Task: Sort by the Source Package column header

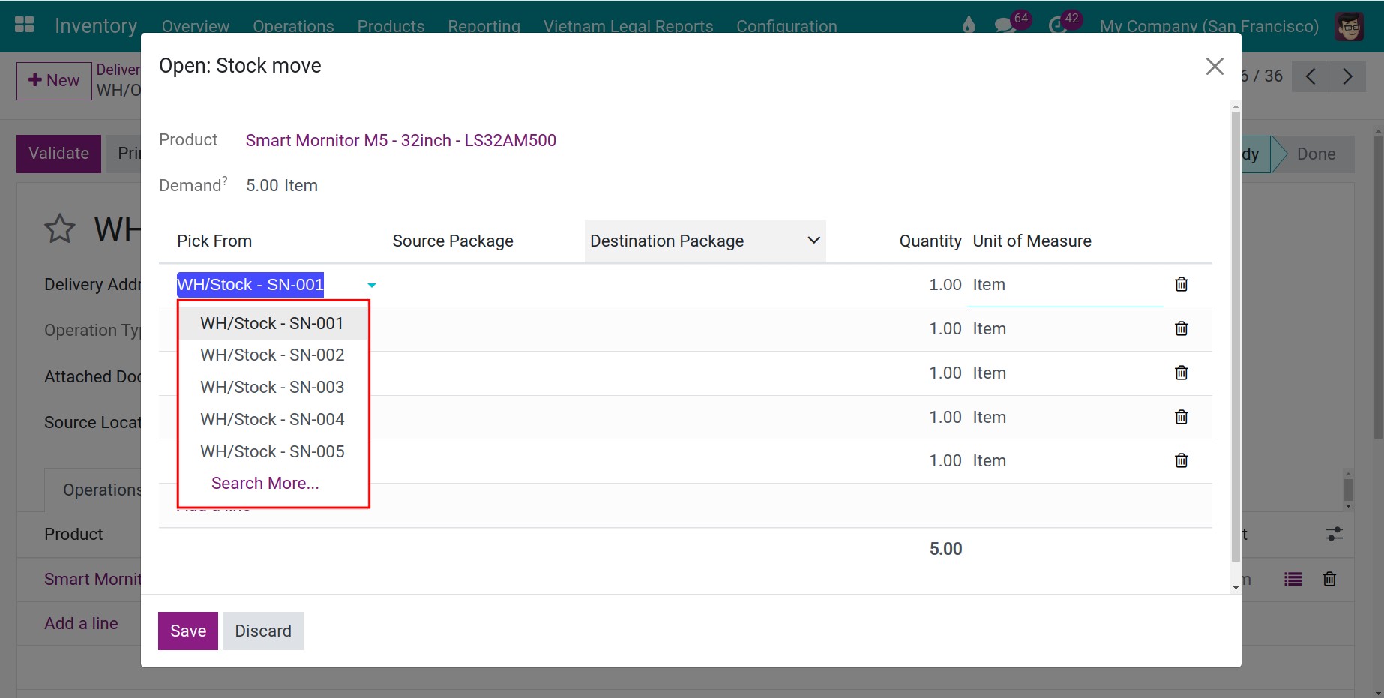Action: click(x=453, y=241)
